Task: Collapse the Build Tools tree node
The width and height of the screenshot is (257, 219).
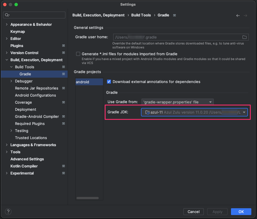Action: (11, 67)
